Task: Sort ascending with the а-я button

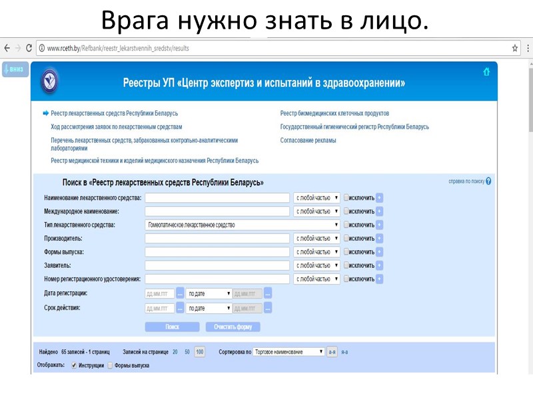Action: [332, 352]
